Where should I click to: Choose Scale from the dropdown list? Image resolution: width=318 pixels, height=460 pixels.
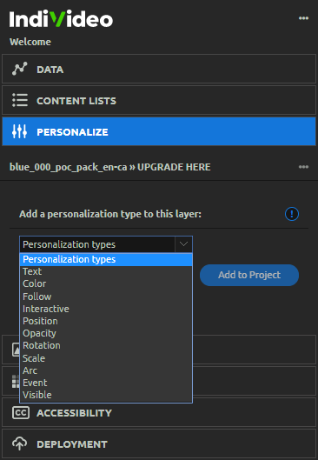[x=106, y=358]
